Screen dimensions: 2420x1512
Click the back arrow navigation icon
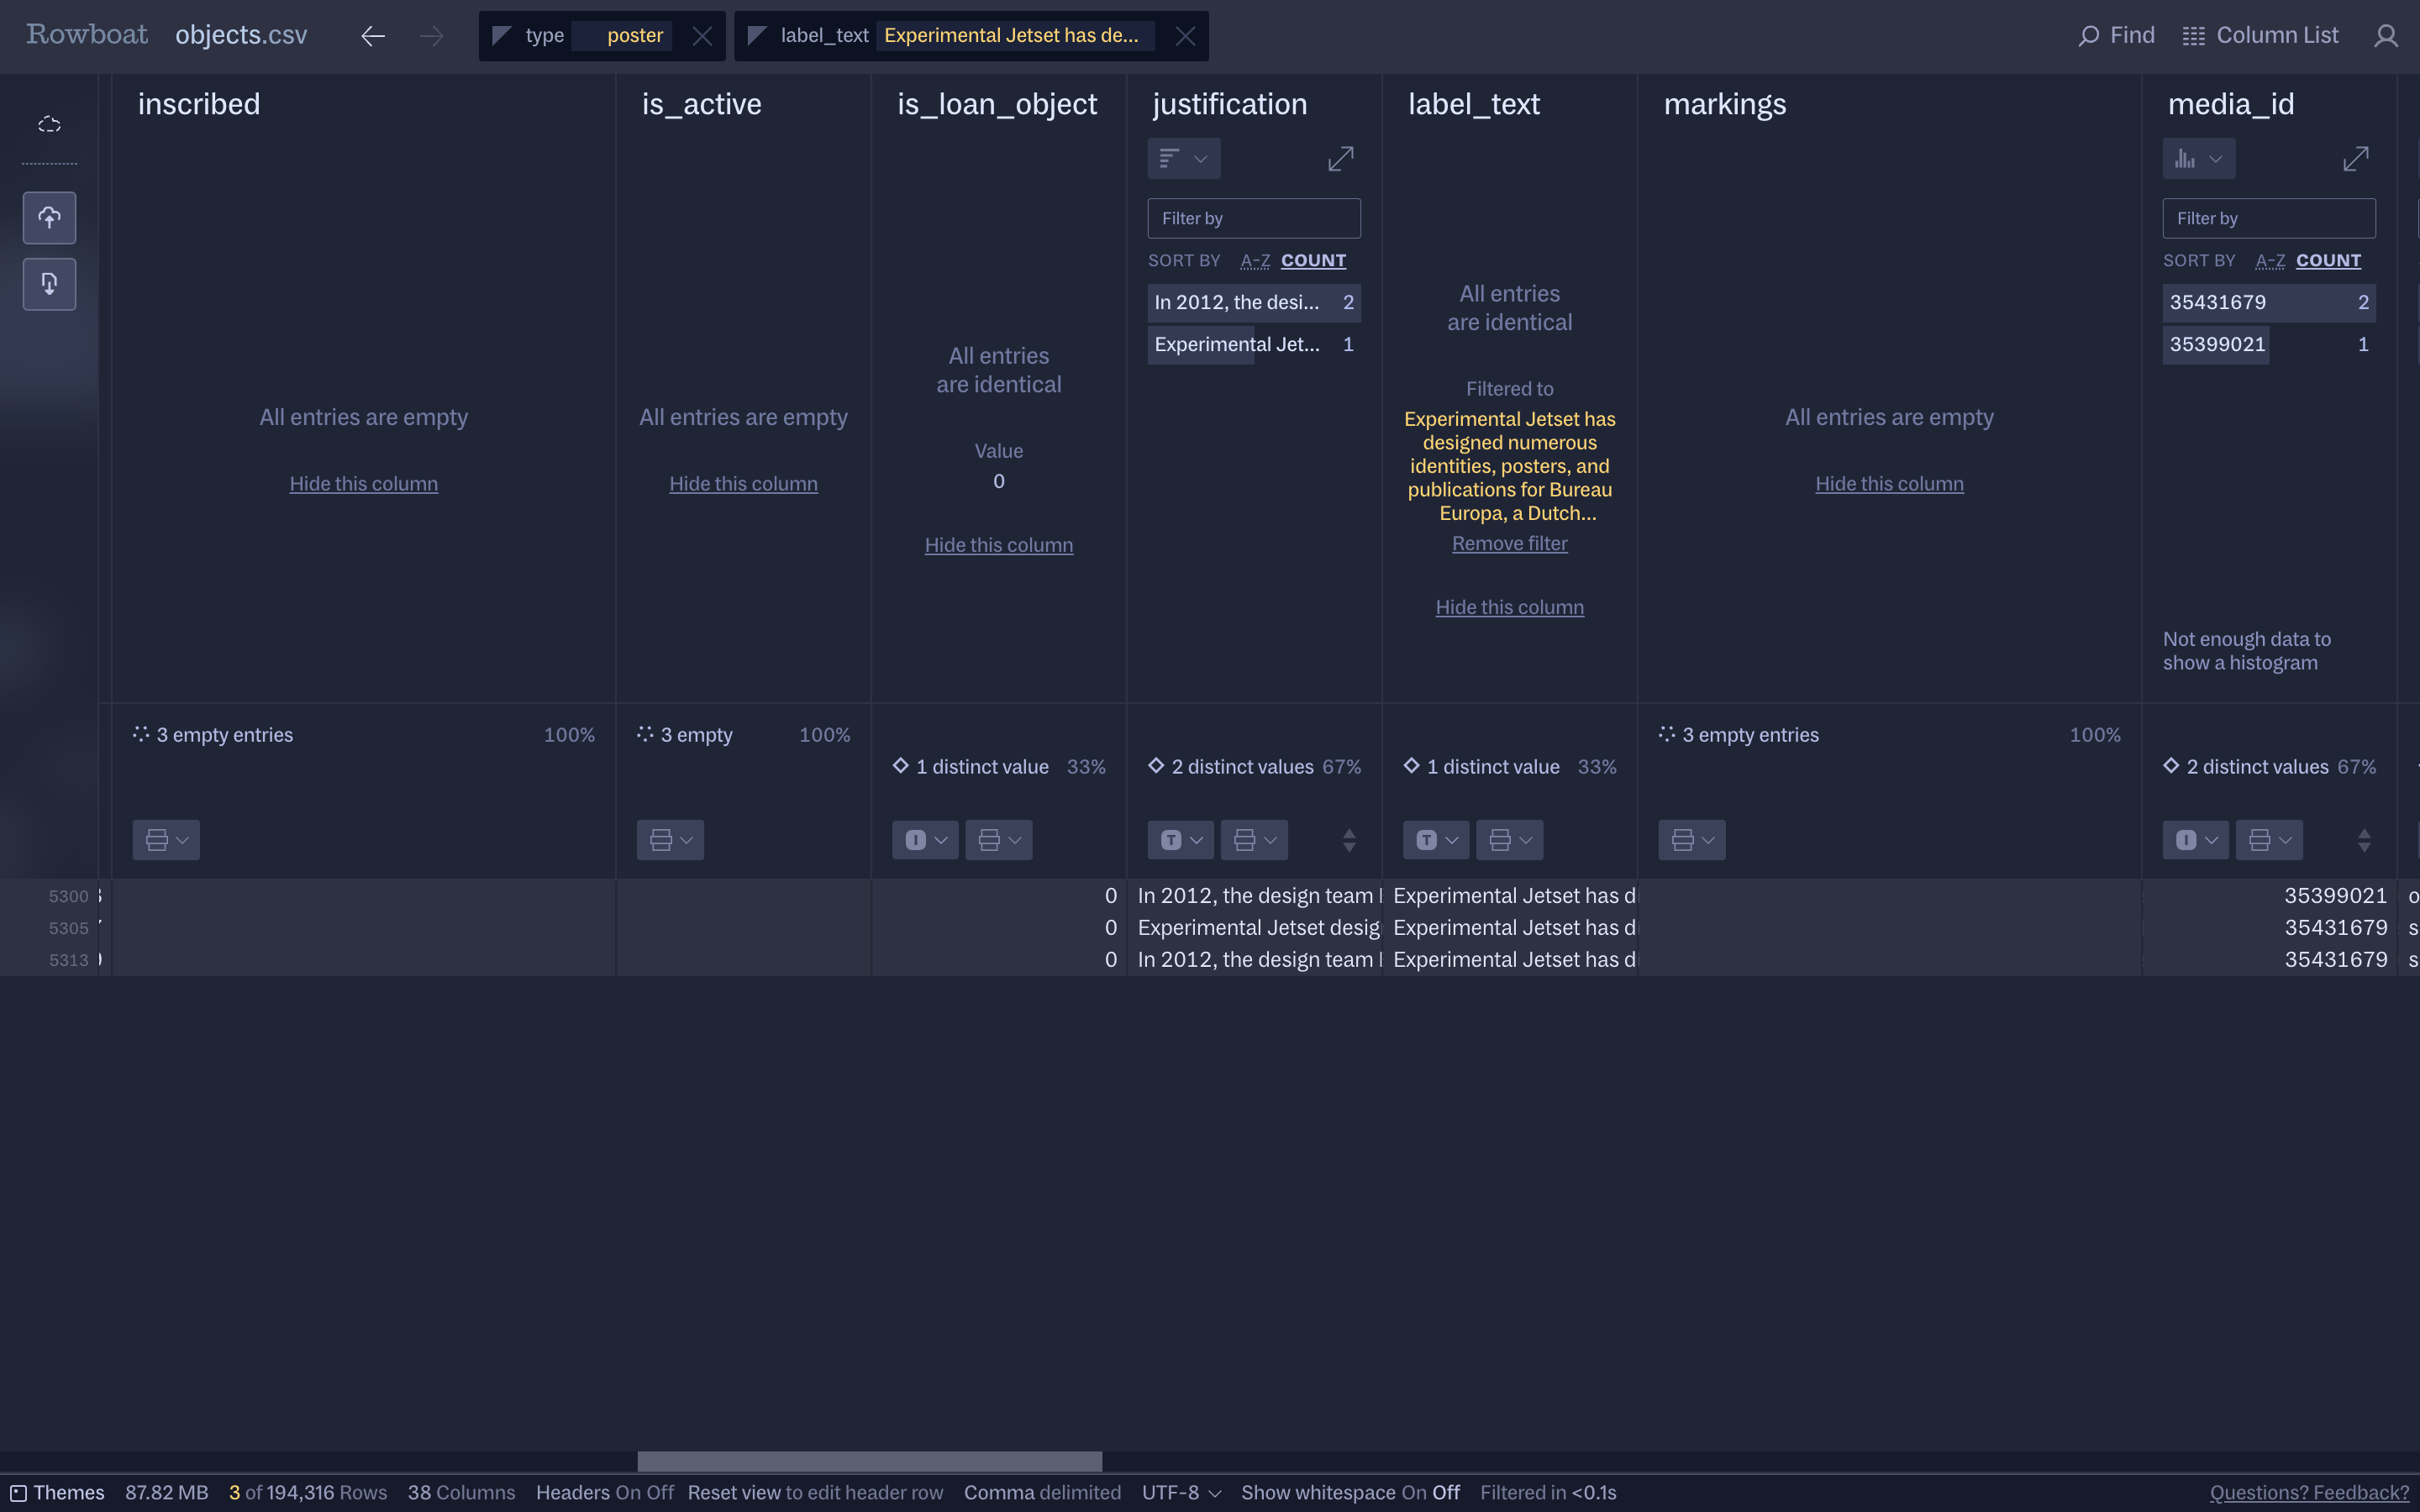[x=373, y=36]
